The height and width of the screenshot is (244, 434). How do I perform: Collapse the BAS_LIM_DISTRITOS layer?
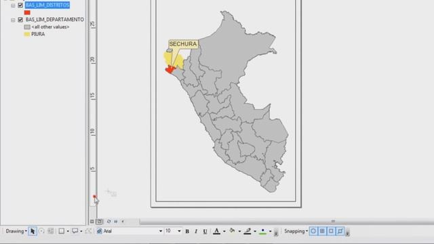(13, 5)
